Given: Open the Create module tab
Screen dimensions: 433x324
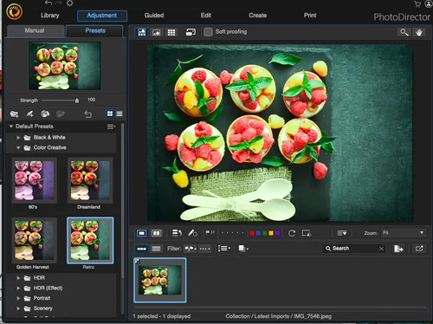Looking at the screenshot, I should (x=258, y=16).
